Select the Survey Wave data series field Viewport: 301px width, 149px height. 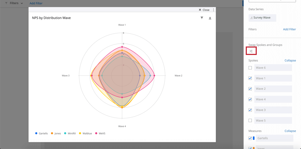click(x=262, y=18)
